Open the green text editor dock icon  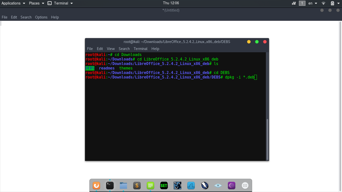(150, 185)
